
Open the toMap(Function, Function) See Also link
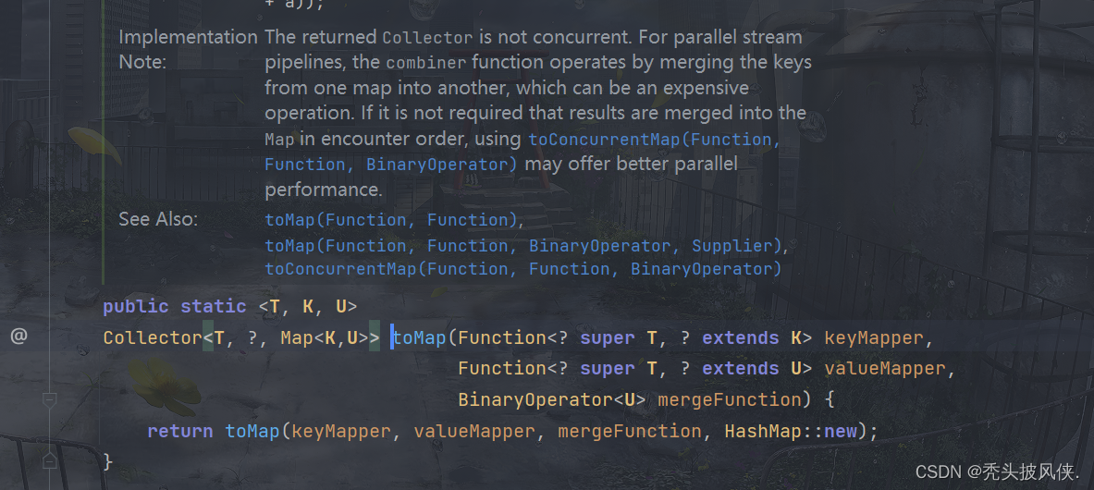coord(392,220)
